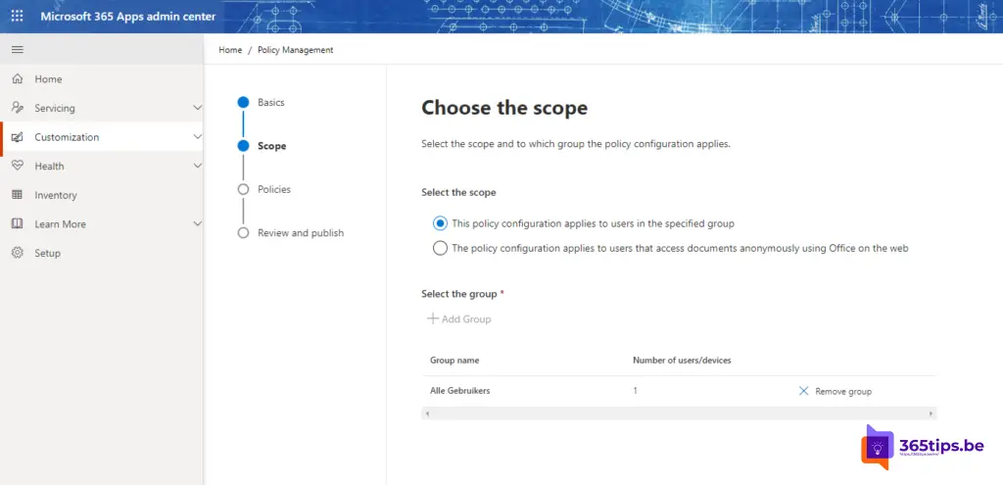Click the Home house icon in the sidebar
Image resolution: width=1003 pixels, height=485 pixels.
pos(18,78)
